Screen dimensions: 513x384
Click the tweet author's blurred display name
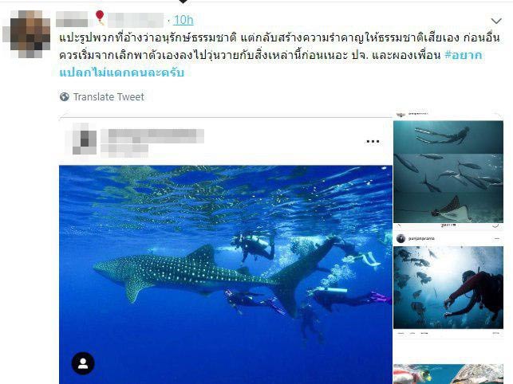[72, 20]
